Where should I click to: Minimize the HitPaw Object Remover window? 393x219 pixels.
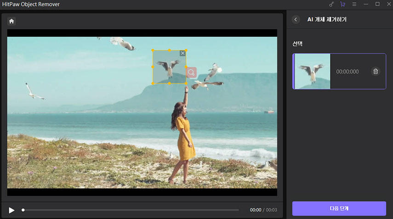(x=366, y=4)
